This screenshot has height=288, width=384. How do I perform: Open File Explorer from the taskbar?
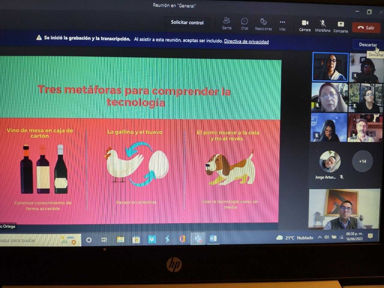pos(120,239)
